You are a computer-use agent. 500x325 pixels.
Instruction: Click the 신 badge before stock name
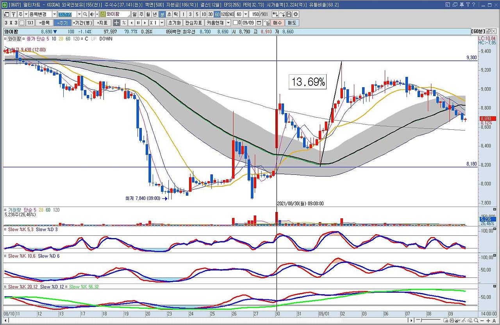pos(103,14)
